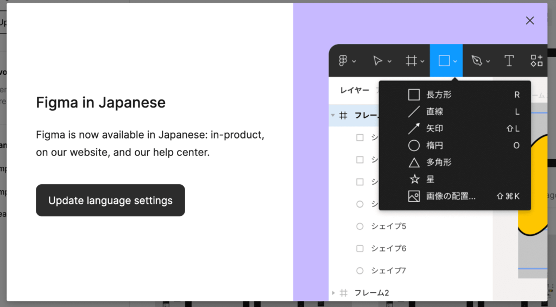Choose 楕円 ellipse option in menu

tap(434, 146)
